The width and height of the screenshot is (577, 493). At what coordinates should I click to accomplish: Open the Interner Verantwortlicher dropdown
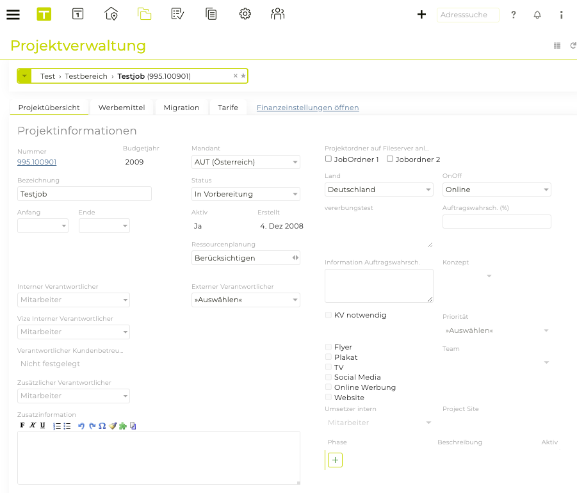74,300
